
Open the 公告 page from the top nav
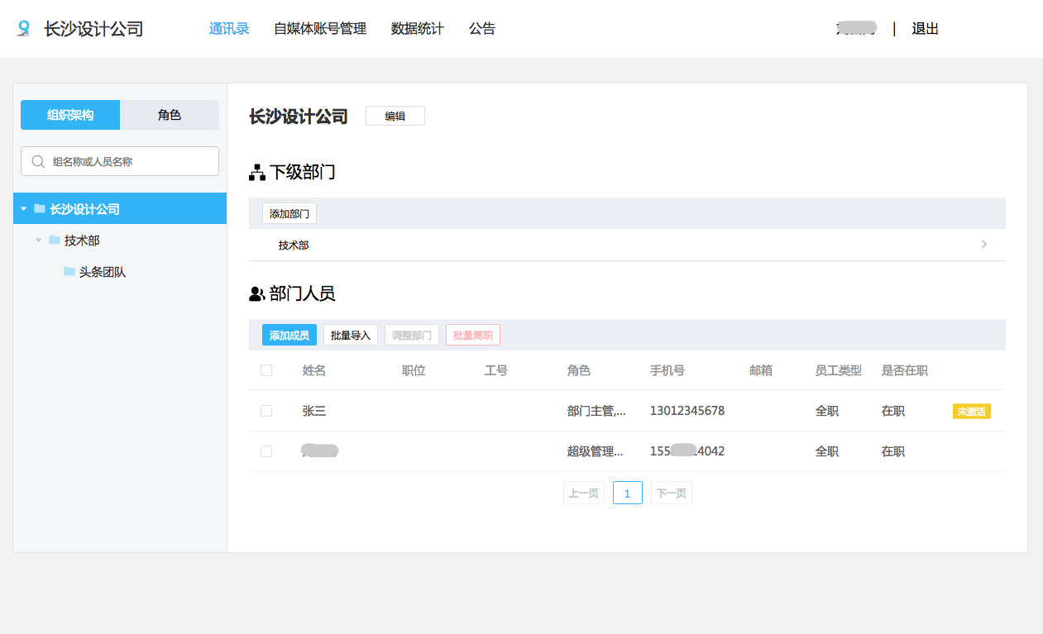coord(482,28)
